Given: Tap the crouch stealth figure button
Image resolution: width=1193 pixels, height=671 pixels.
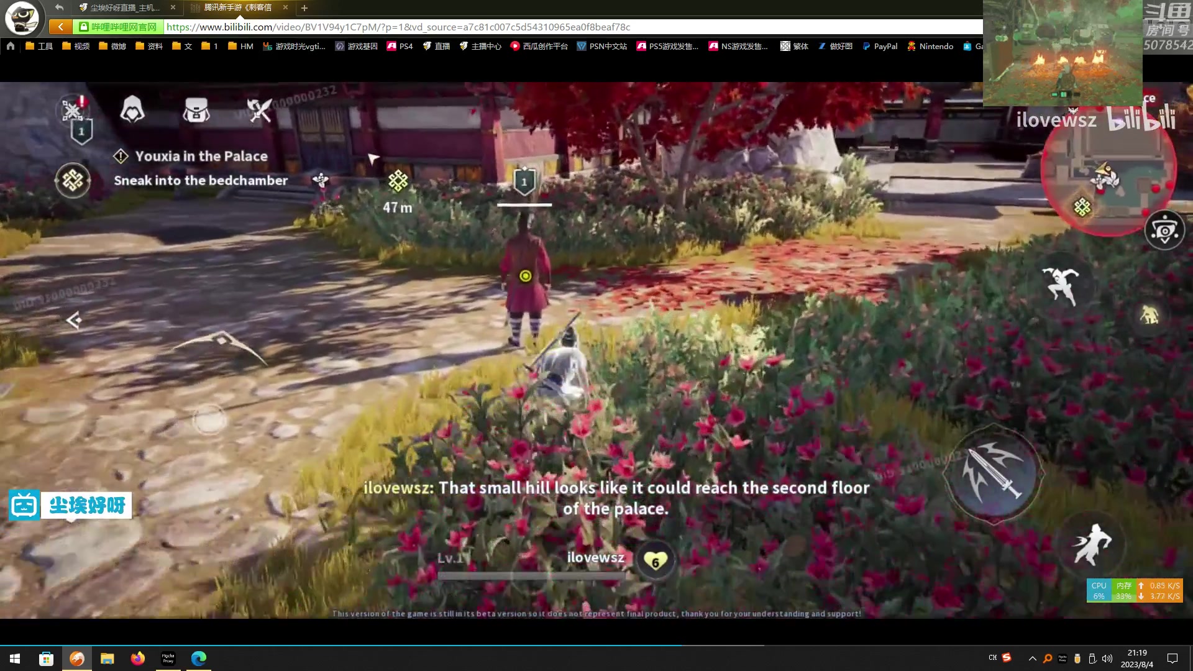Looking at the screenshot, I should click(1149, 315).
